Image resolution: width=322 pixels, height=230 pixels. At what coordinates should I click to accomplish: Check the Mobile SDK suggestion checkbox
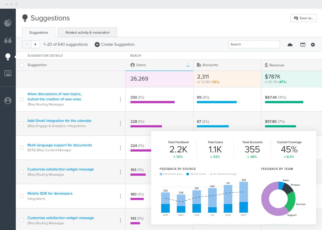point(22,196)
